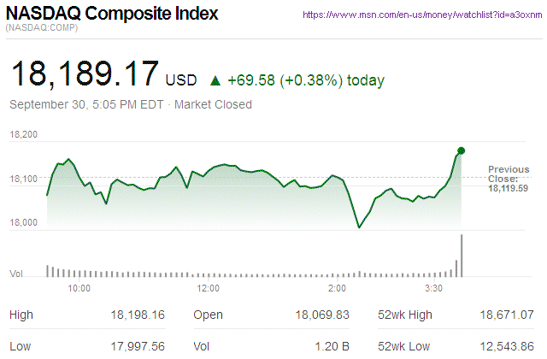The image size is (547, 359).
Task: Click the NASDAQ Composite Index title
Action: pyautogui.click(x=112, y=14)
